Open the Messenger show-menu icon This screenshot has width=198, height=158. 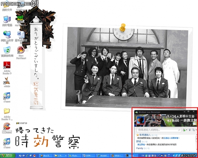[x=194, y=130]
